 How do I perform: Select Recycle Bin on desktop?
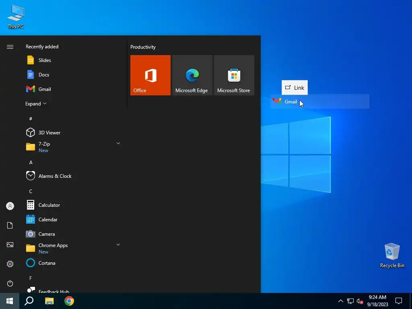(x=392, y=255)
